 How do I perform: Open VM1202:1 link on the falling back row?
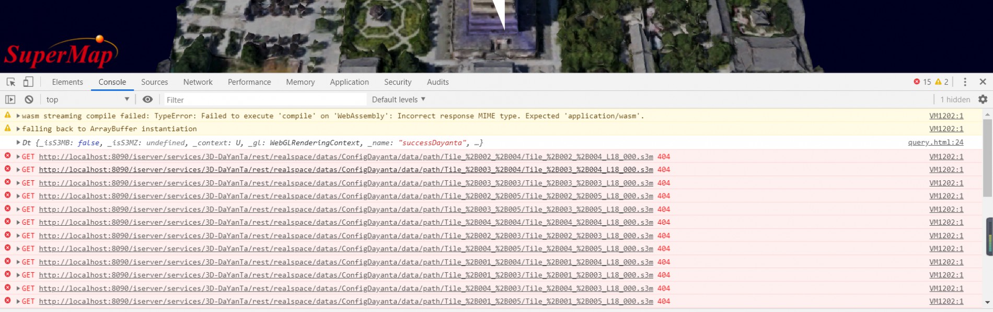[x=946, y=129]
